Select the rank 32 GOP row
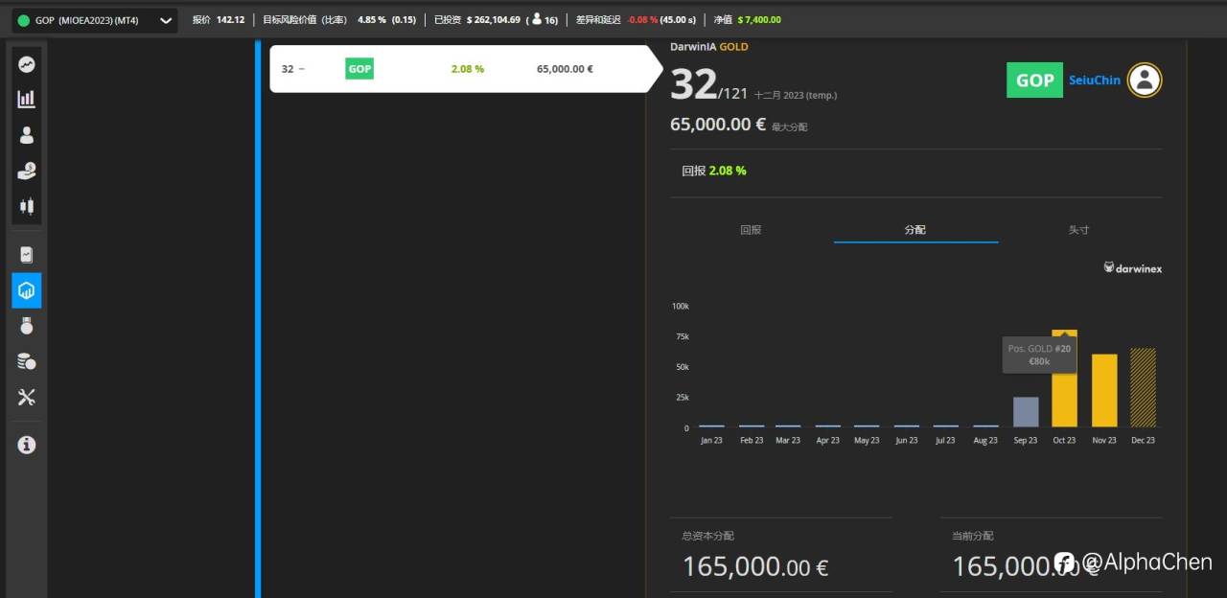The width and height of the screenshot is (1227, 598). (x=466, y=69)
